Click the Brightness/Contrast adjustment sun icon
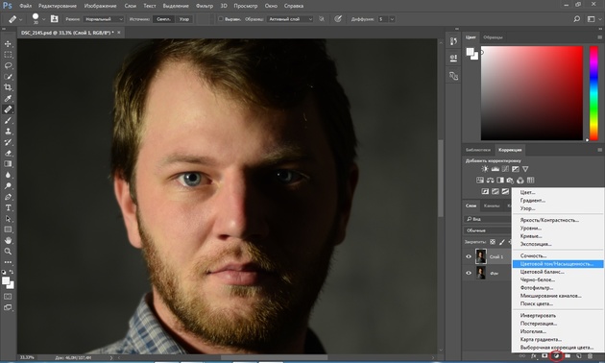Image resolution: width=605 pixels, height=363 pixels. coord(485,169)
